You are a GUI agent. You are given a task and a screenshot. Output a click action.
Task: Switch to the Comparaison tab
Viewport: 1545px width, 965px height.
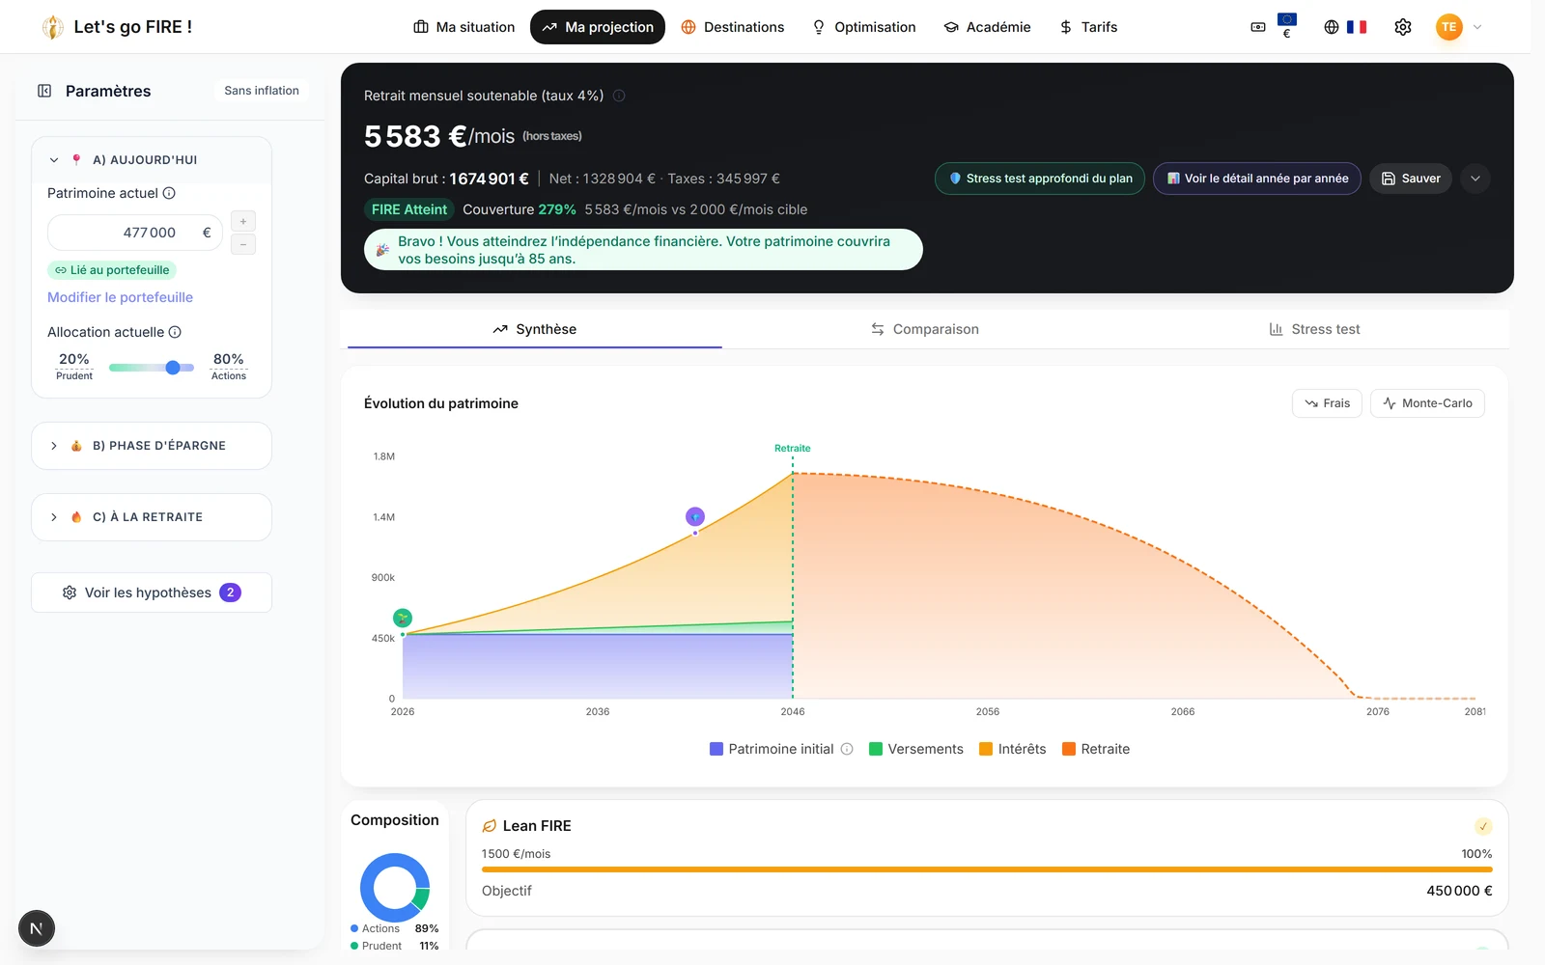(x=925, y=329)
